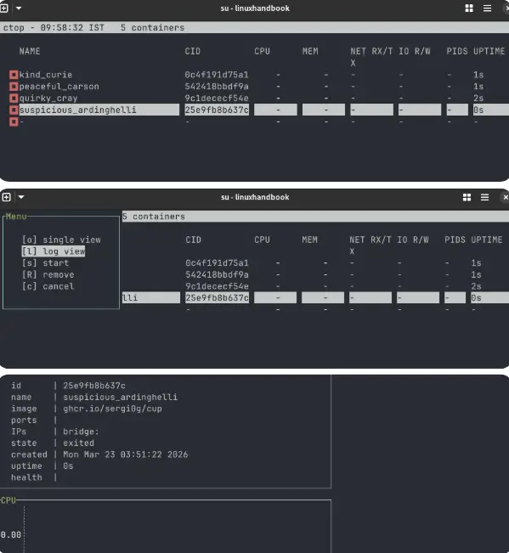Viewport: 509px width, 553px height.
Task: Click '5 containers' header in second window
Action: 154,217
